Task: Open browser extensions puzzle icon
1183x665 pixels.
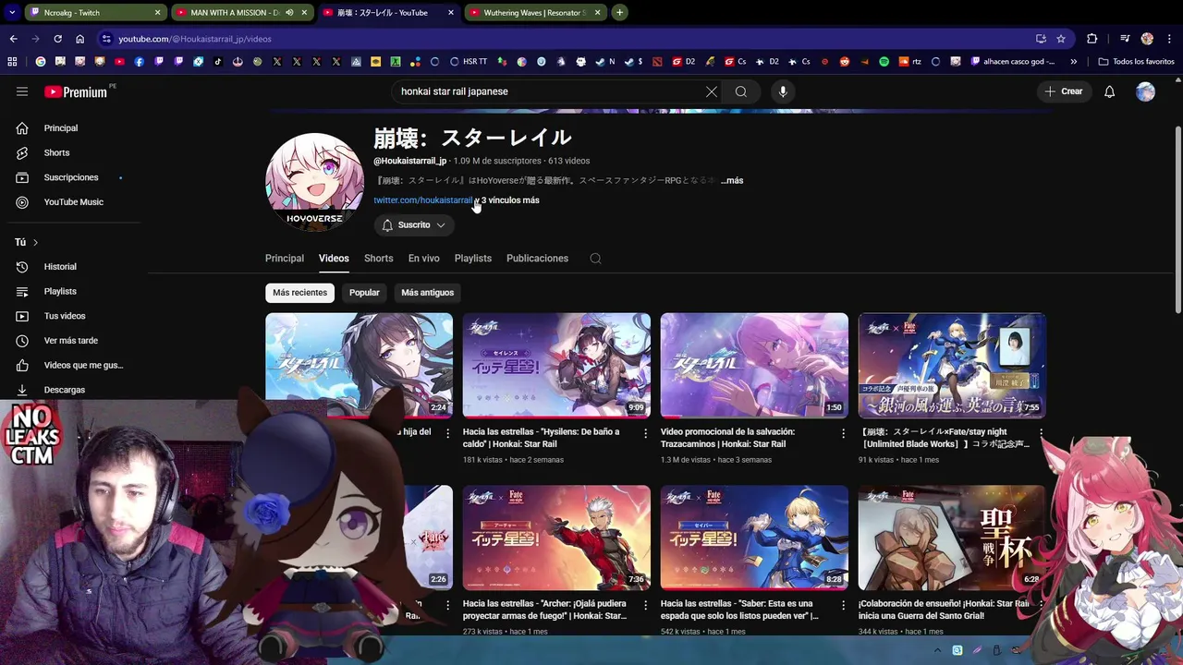Action: tap(1092, 39)
